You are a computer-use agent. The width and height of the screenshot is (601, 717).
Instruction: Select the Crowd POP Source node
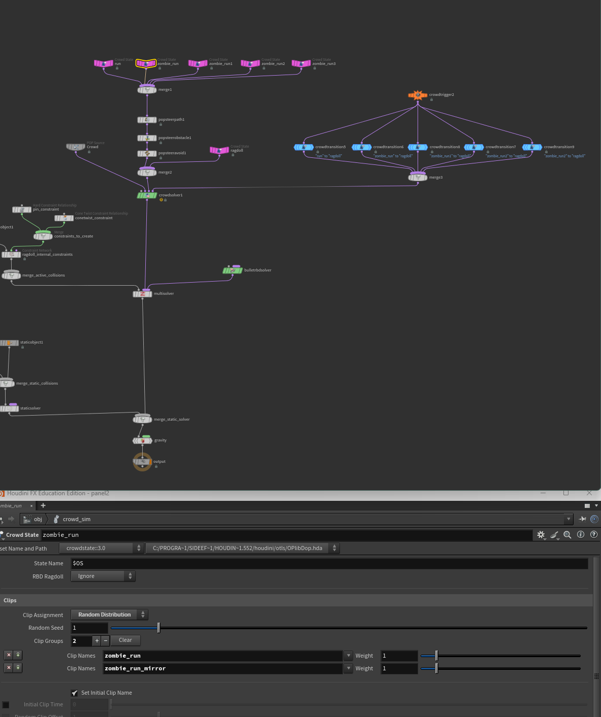76,147
